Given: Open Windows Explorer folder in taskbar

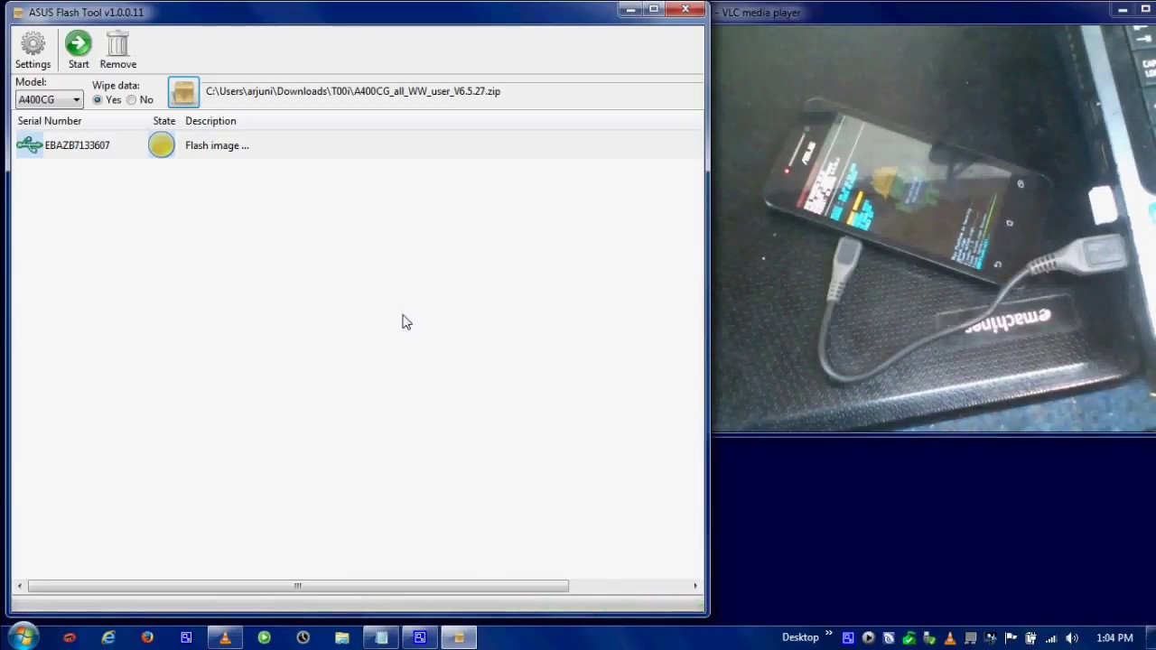Looking at the screenshot, I should (x=341, y=637).
